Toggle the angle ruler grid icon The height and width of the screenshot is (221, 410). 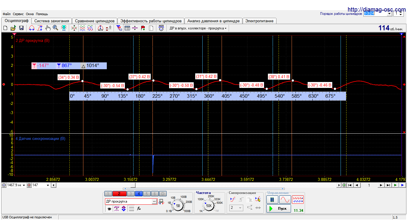tap(127, 28)
